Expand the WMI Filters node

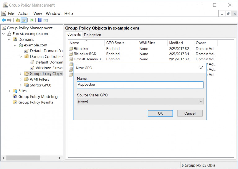point(21,80)
